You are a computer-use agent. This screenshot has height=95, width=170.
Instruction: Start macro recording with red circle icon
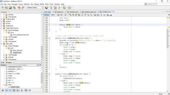tap(101, 15)
